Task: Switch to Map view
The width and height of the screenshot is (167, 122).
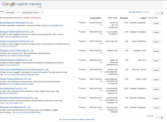Action: point(139,12)
